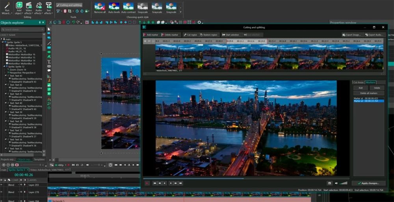Select Zoom: Zoom 14 tree item
Viewport: 394px width, 202px height.
coord(18,70)
